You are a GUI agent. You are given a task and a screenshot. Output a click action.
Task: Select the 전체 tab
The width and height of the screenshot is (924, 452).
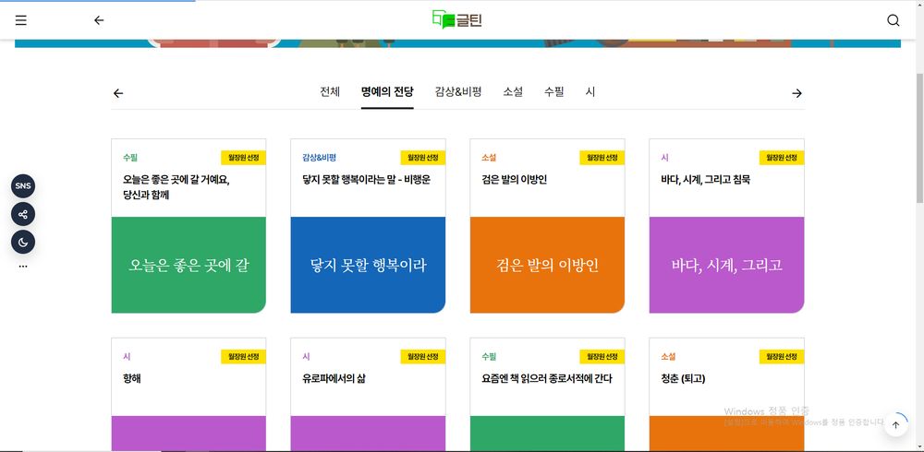(330, 92)
